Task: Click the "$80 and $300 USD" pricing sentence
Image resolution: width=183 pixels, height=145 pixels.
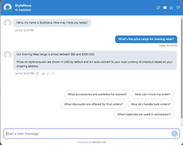Action: (56, 54)
